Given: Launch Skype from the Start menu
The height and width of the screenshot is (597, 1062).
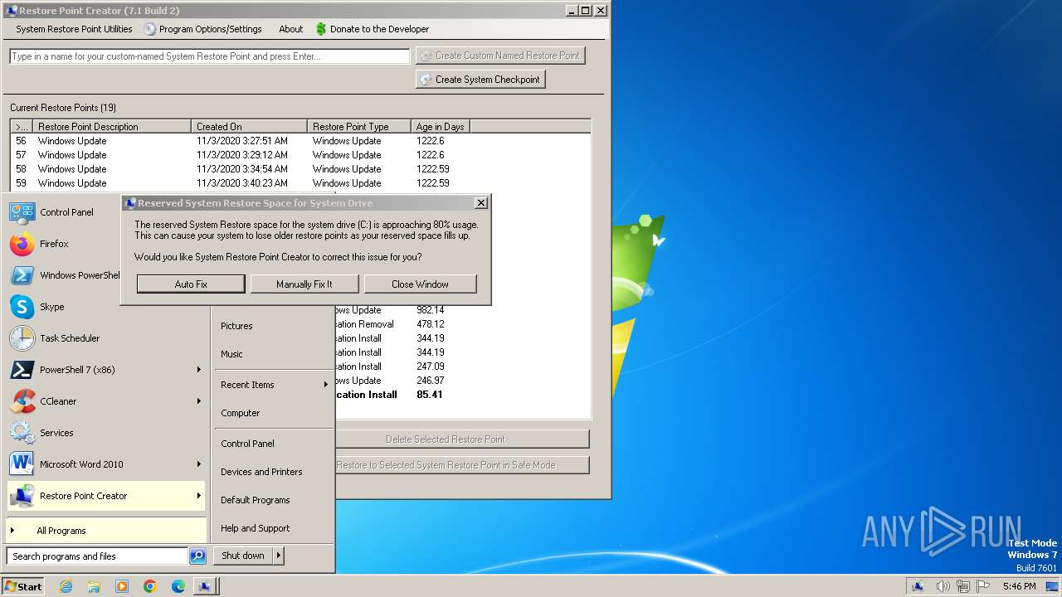Looking at the screenshot, I should [x=106, y=307].
